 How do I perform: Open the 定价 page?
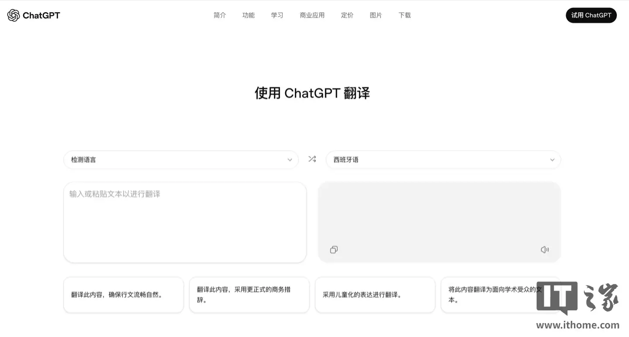pyautogui.click(x=347, y=15)
